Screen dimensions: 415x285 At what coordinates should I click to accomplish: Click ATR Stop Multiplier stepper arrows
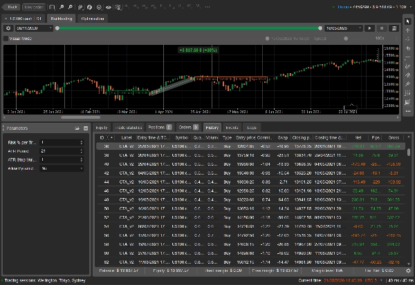81,160
